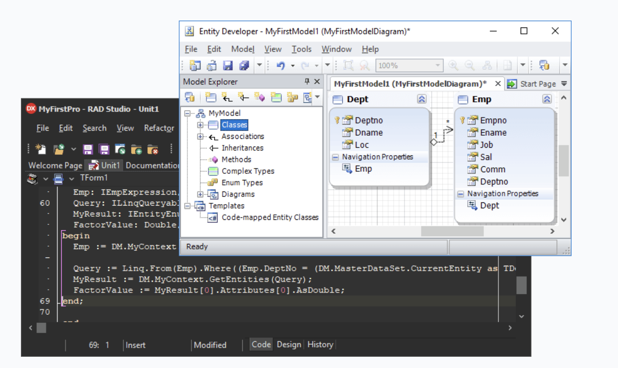Click the diagram vertical scrollbar thumb

coord(564,160)
